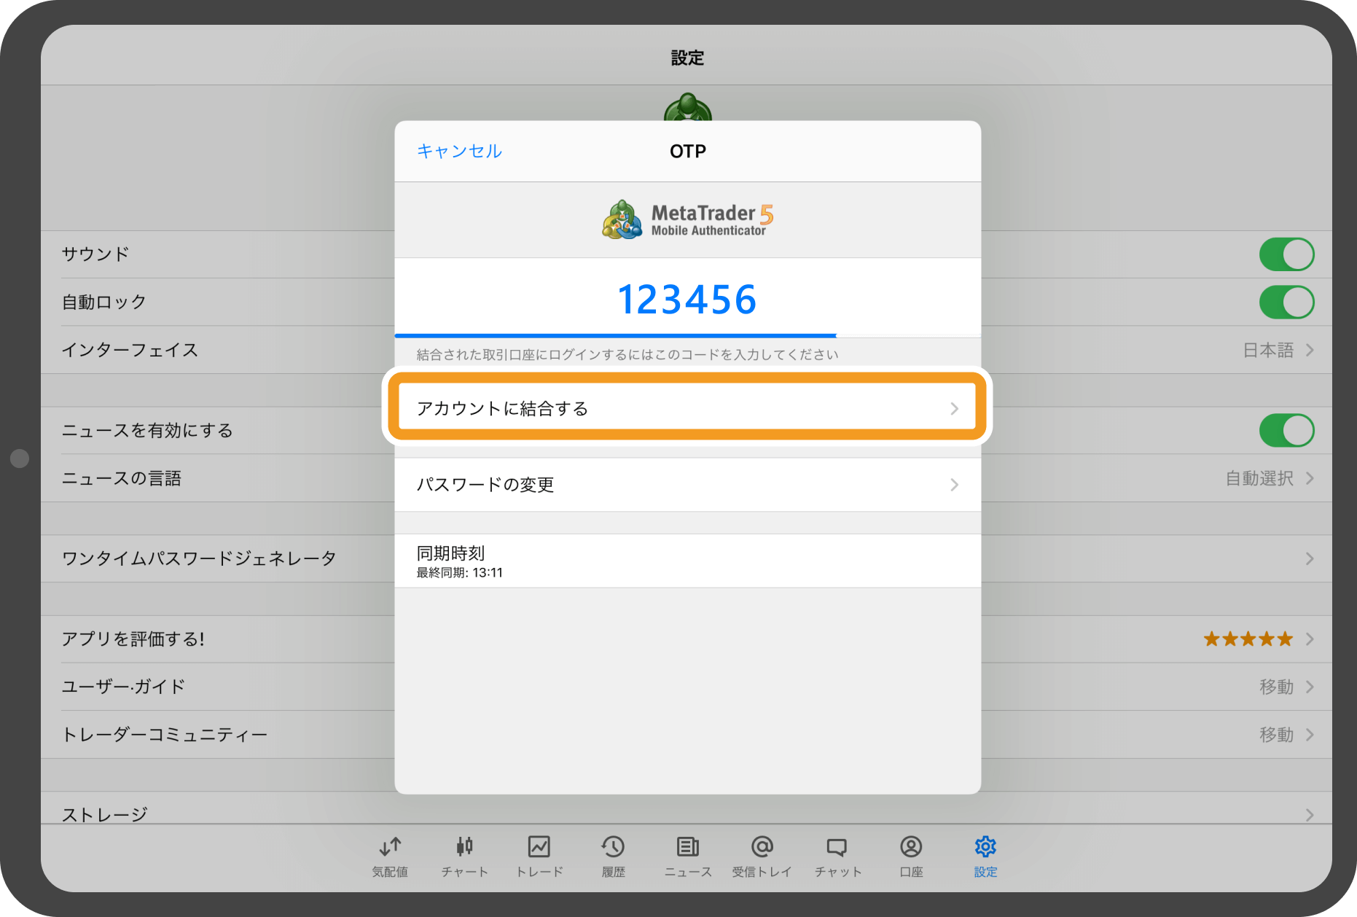The width and height of the screenshot is (1357, 917).
Task: Tap ユーザー·ガイド row label
Action: tap(123, 687)
